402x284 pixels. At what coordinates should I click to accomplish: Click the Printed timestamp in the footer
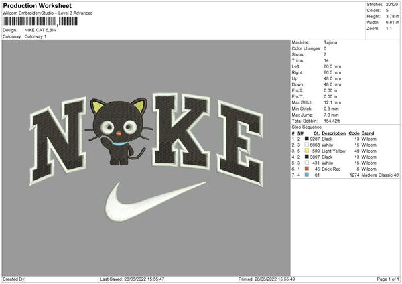tap(267, 279)
